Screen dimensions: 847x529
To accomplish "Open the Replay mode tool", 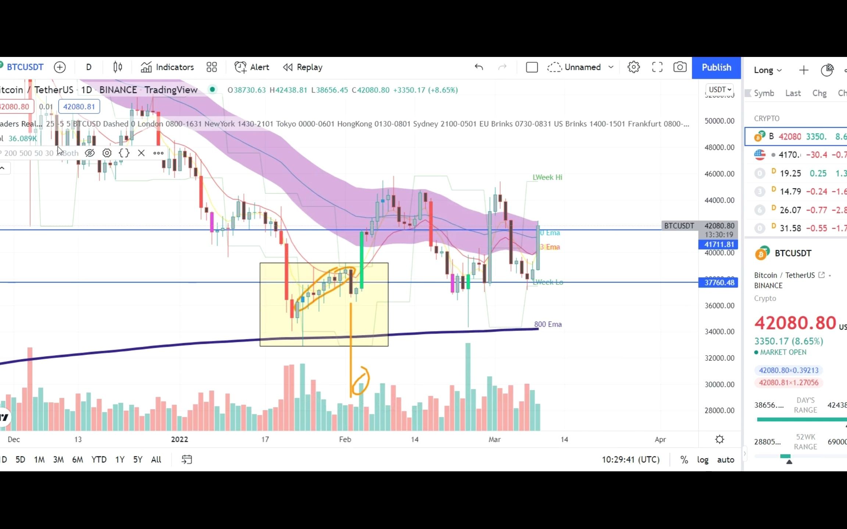I will [303, 67].
